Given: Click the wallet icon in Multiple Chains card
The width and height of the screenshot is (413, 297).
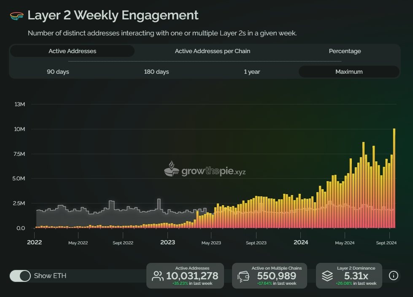Looking at the screenshot, I should coord(243,276).
